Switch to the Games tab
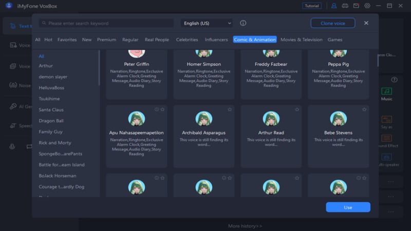 (335, 40)
